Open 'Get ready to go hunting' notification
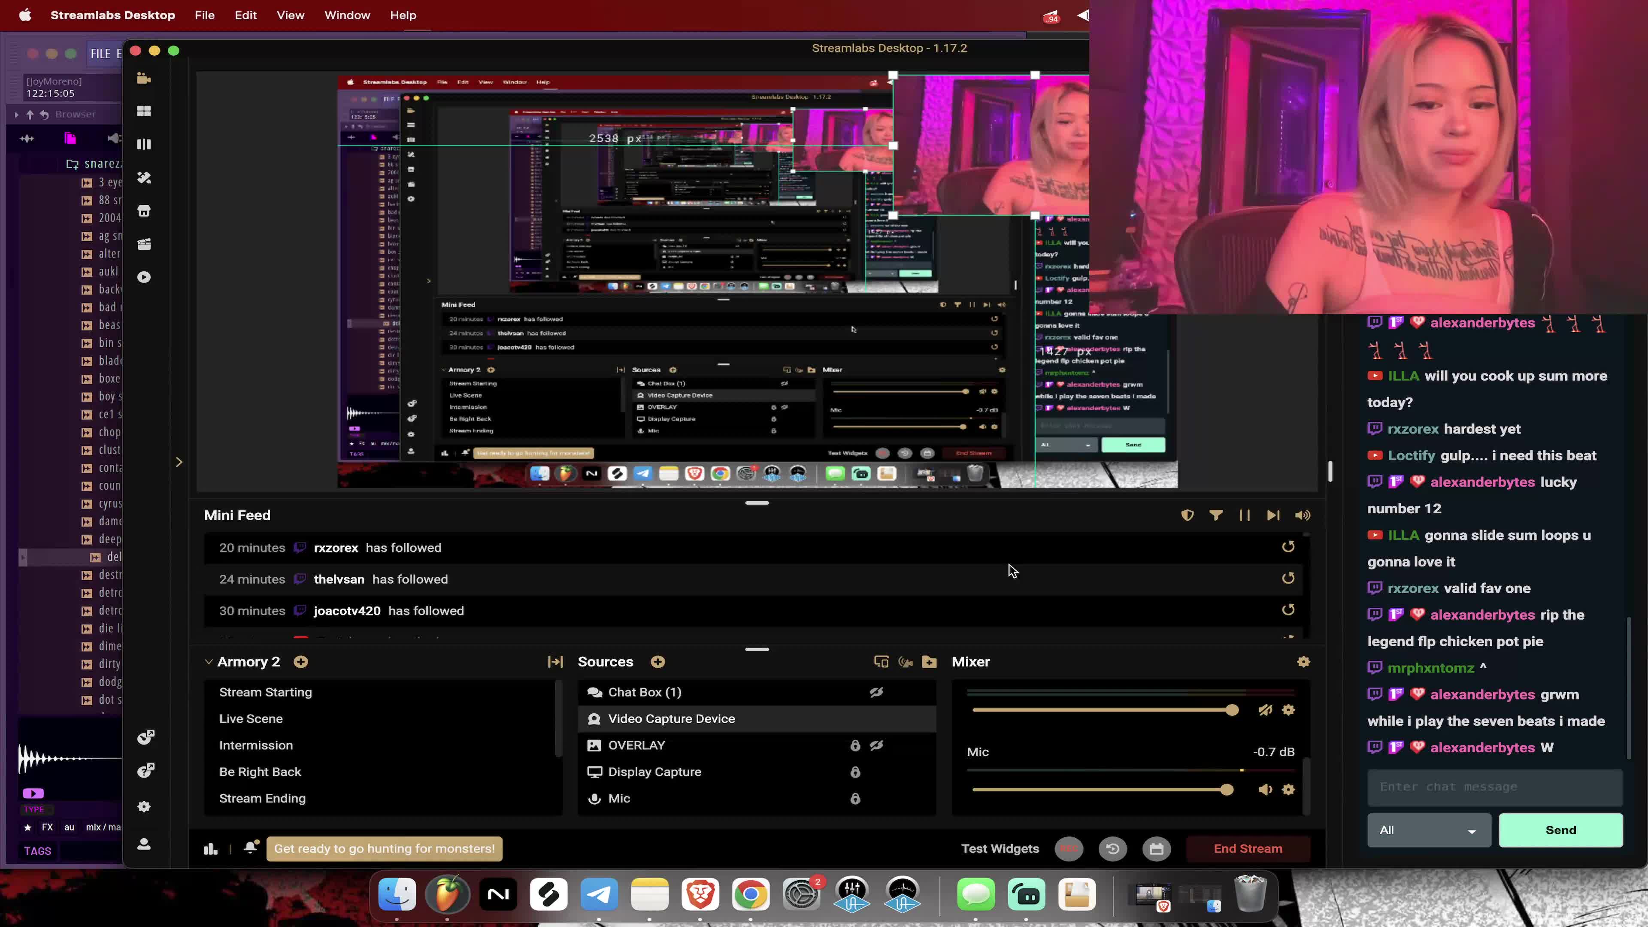The image size is (1648, 927). tap(385, 848)
